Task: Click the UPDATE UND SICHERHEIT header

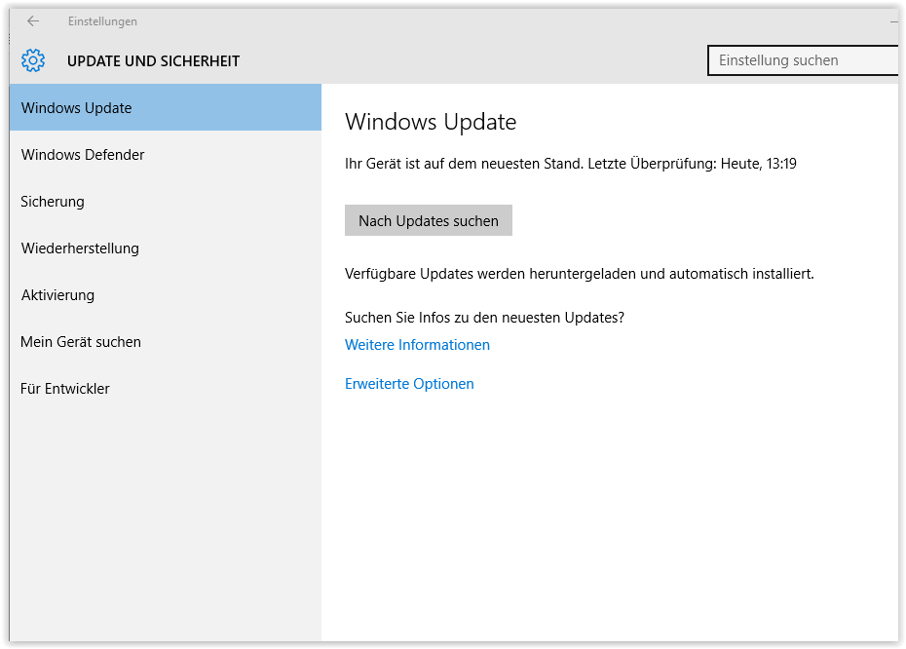Action: [153, 61]
